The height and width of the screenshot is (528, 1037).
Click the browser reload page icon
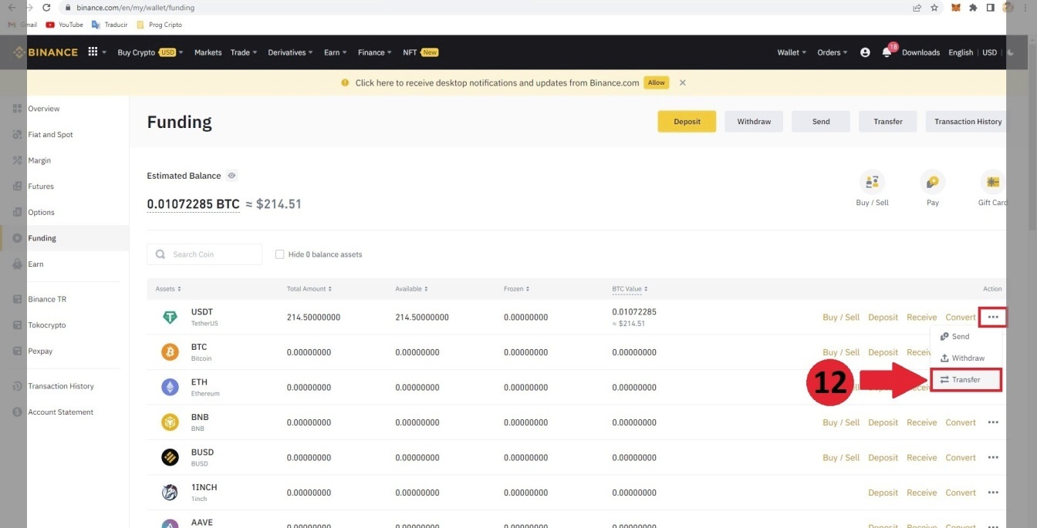coord(46,8)
